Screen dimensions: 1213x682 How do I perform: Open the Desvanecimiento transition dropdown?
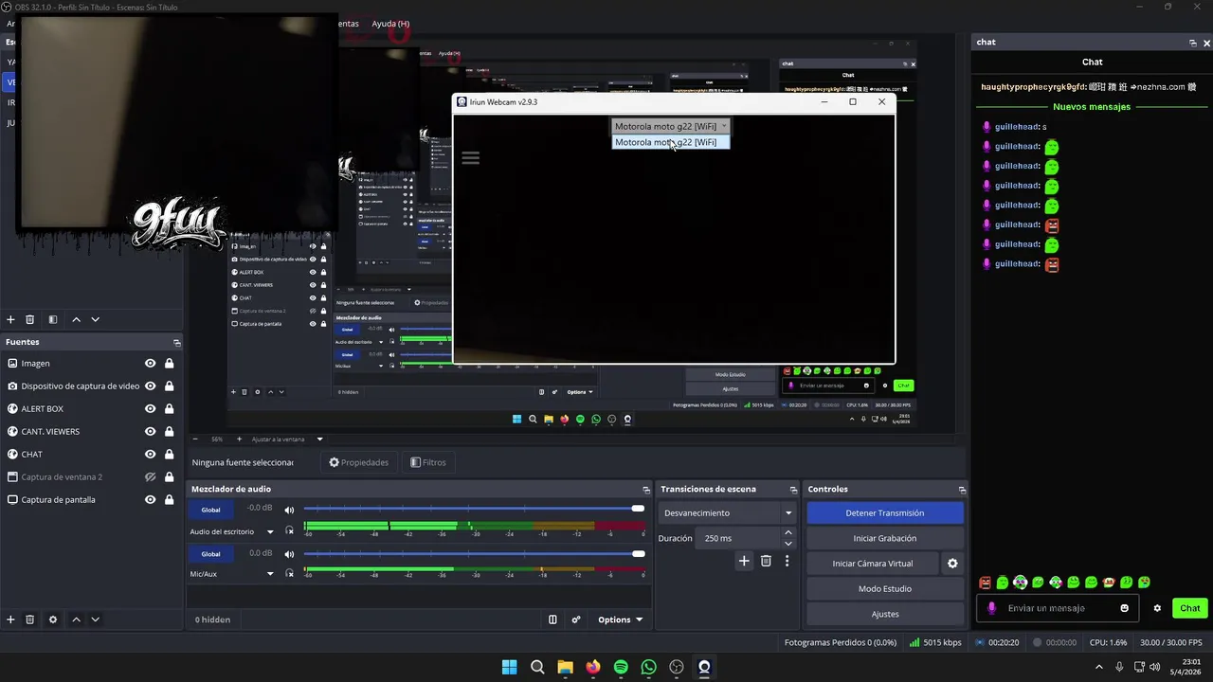728,512
